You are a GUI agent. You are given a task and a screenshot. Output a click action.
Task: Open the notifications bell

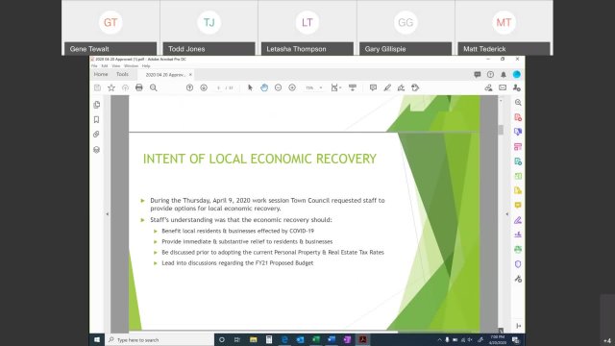tap(504, 75)
